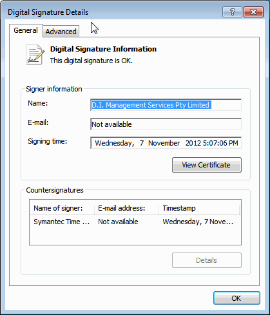This screenshot has height=315, width=270.
Task: Click the Wednesday, 7 Nove... timestamp cell
Action: tap(198, 222)
